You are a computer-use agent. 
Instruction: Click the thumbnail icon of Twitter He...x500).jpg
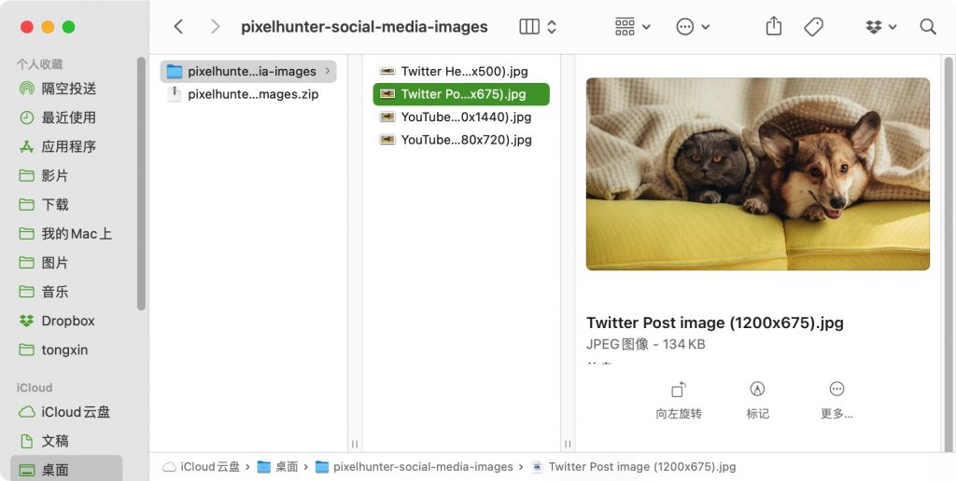click(x=387, y=71)
